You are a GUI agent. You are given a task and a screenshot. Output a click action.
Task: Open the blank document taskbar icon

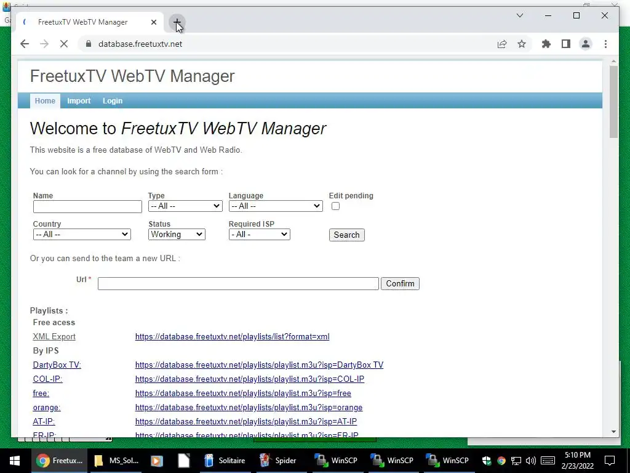[x=183, y=461]
